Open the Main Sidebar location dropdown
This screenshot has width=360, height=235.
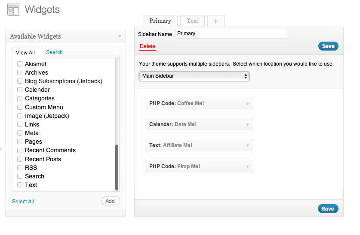click(194, 76)
